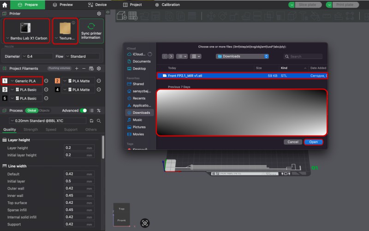Select Global process mode
The width and height of the screenshot is (369, 231).
click(31, 110)
